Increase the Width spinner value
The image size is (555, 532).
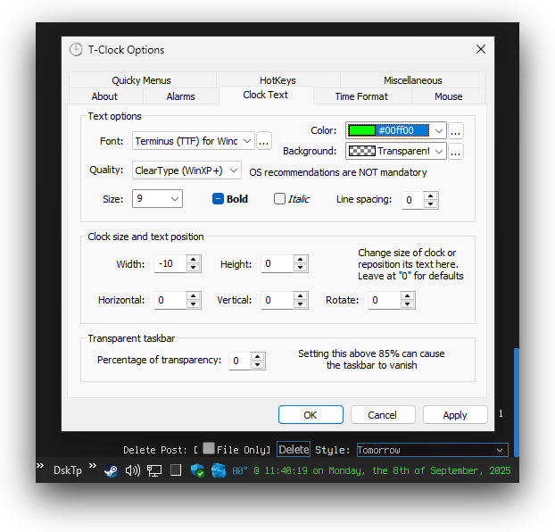[x=194, y=259]
